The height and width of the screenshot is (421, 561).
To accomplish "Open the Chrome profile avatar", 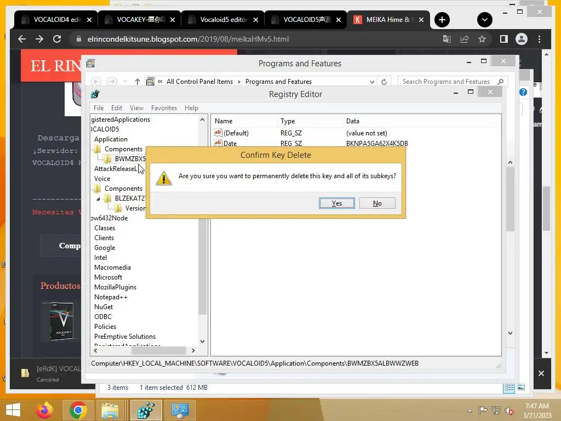I will coord(522,39).
